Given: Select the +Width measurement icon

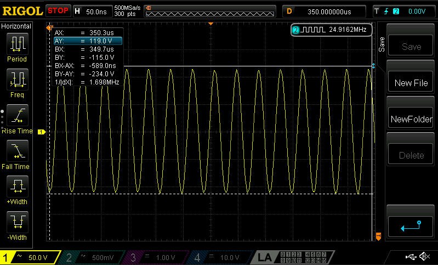Looking at the screenshot, I should click(17, 187).
